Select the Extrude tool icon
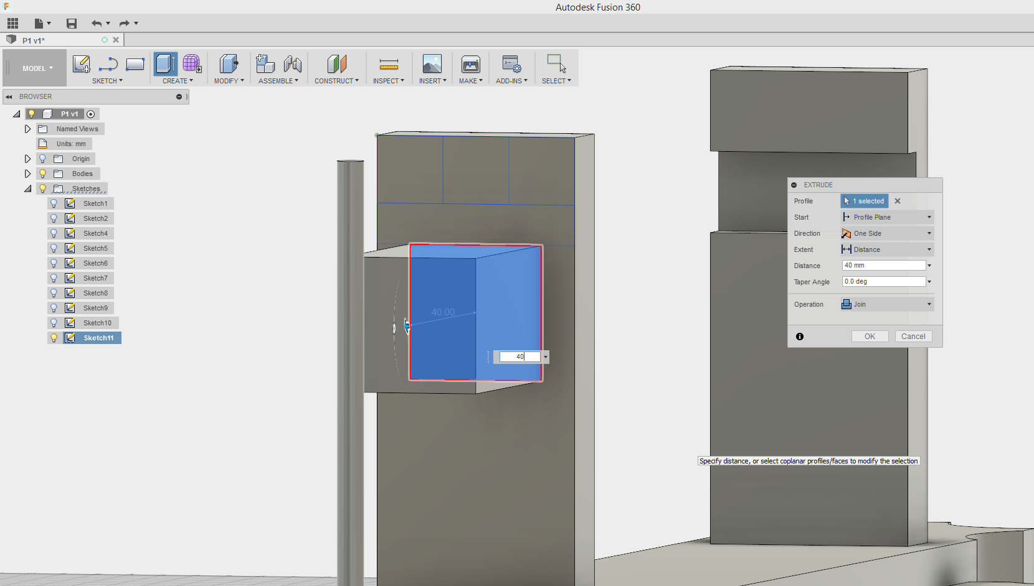The height and width of the screenshot is (586, 1034). [x=166, y=64]
